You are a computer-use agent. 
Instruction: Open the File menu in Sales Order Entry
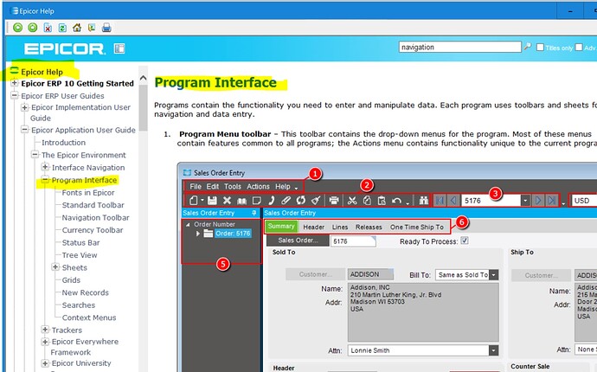(196, 187)
